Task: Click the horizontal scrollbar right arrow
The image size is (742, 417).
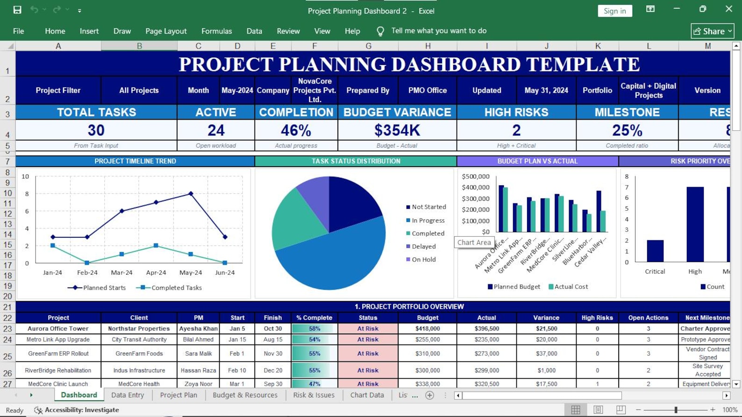Action: point(726,396)
